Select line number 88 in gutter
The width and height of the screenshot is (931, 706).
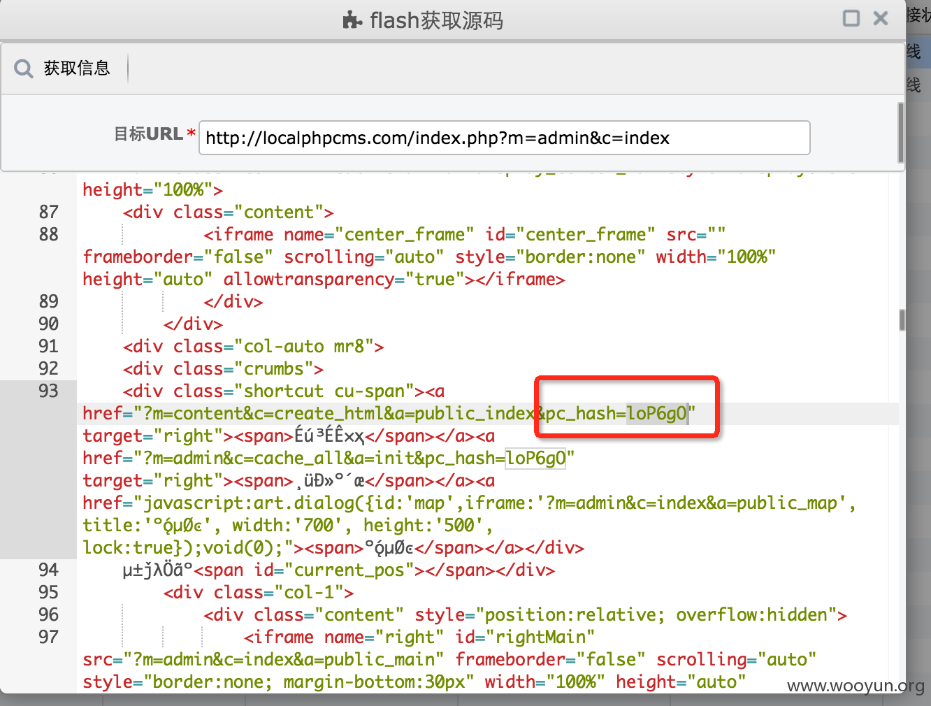tap(49, 234)
